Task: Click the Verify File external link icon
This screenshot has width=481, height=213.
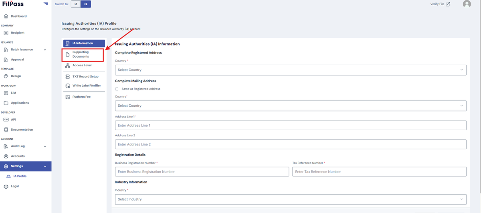Action: point(448,4)
